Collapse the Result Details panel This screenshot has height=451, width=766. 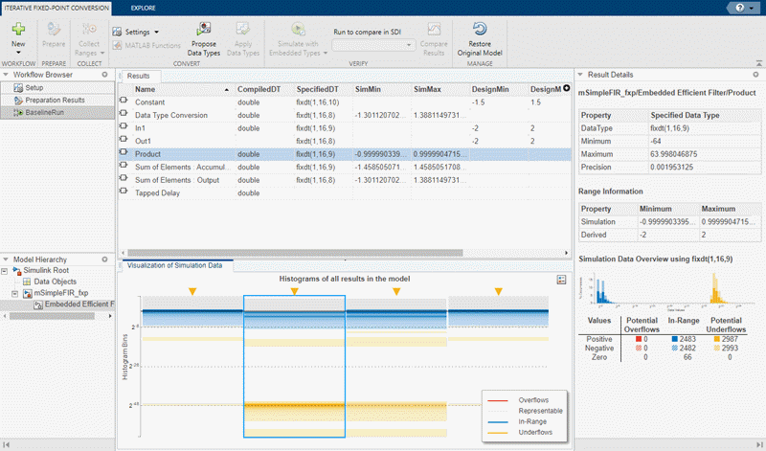tap(580, 74)
